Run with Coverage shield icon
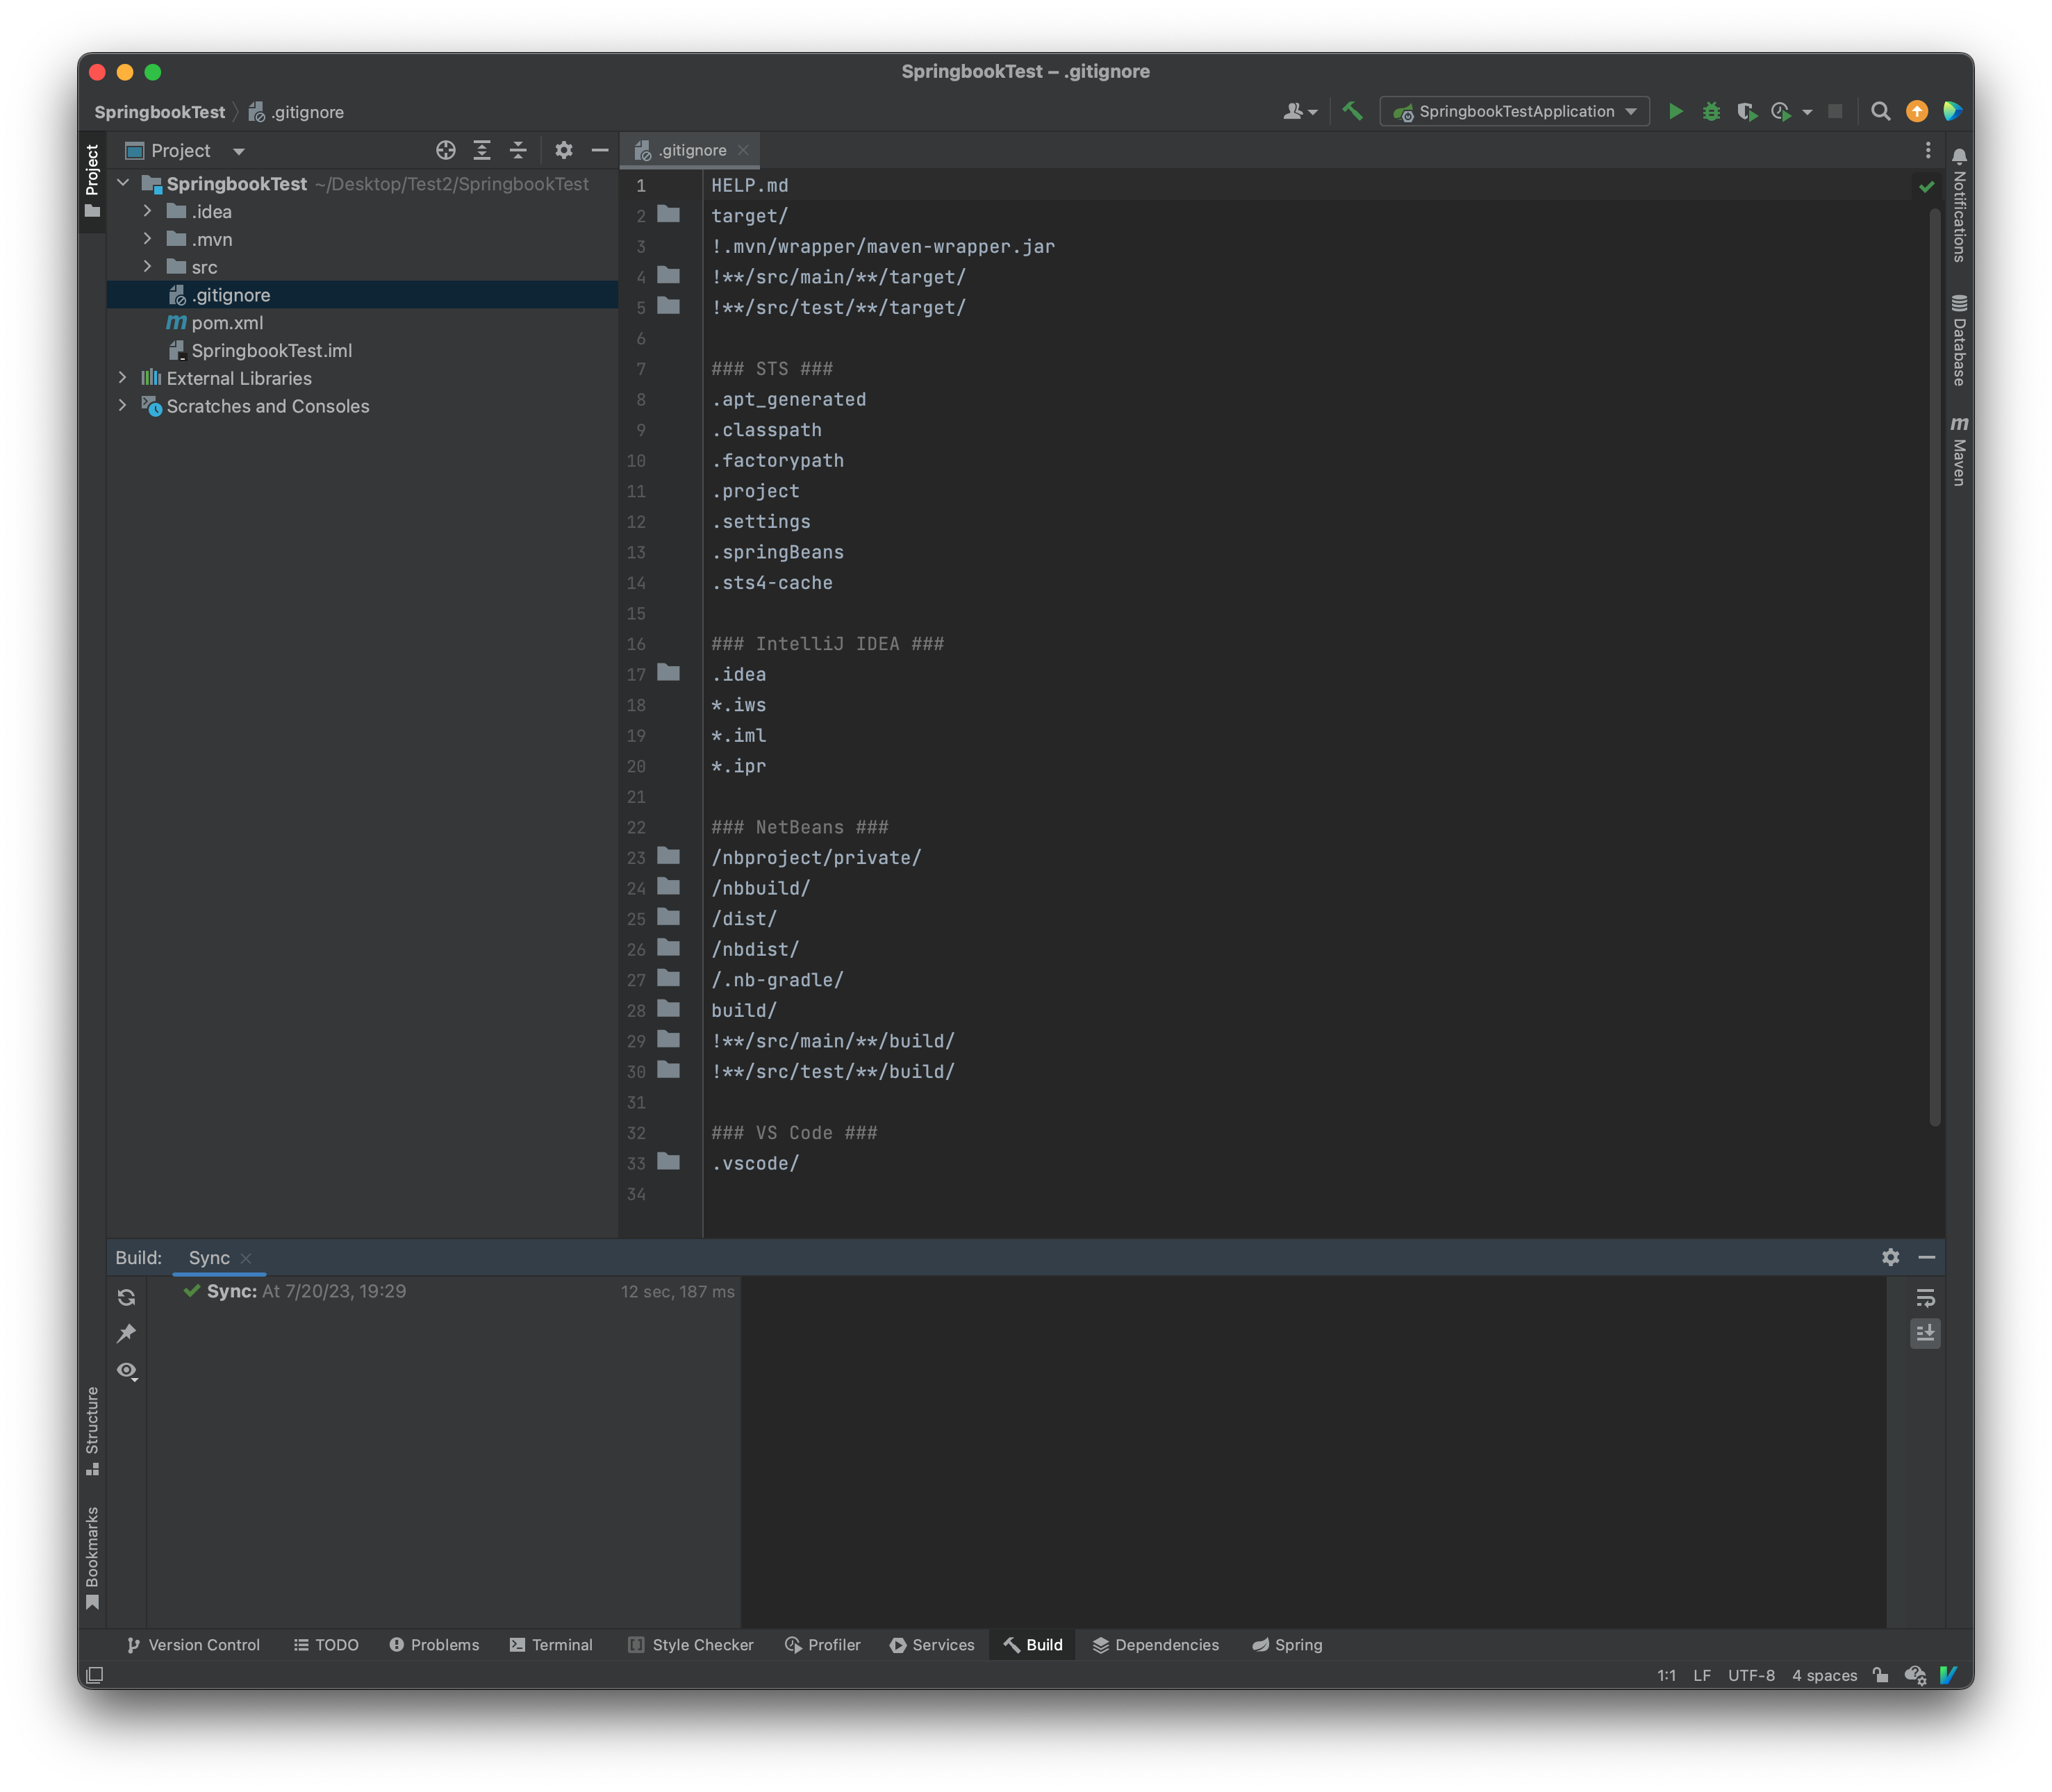Viewport: 2052px width, 1792px height. [x=1746, y=111]
